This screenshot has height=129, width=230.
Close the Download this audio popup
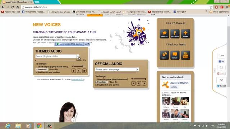tap(88, 44)
